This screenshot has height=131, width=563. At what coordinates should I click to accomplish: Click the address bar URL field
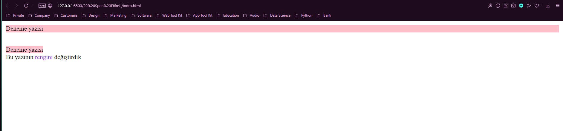tap(99, 6)
